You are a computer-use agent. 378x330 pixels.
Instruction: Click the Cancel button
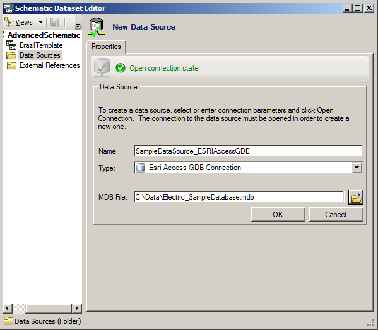click(x=336, y=214)
